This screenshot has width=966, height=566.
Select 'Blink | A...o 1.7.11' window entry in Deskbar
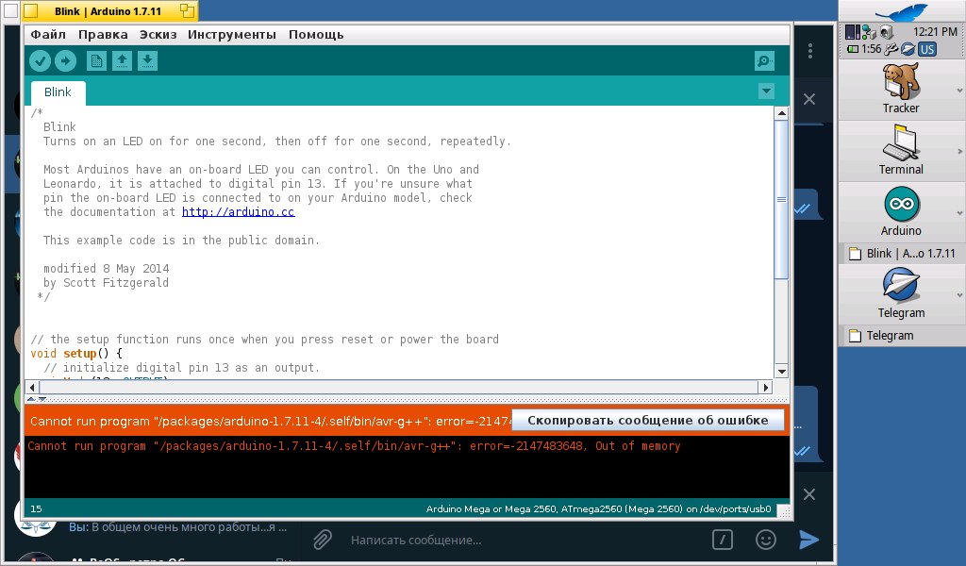click(x=902, y=253)
